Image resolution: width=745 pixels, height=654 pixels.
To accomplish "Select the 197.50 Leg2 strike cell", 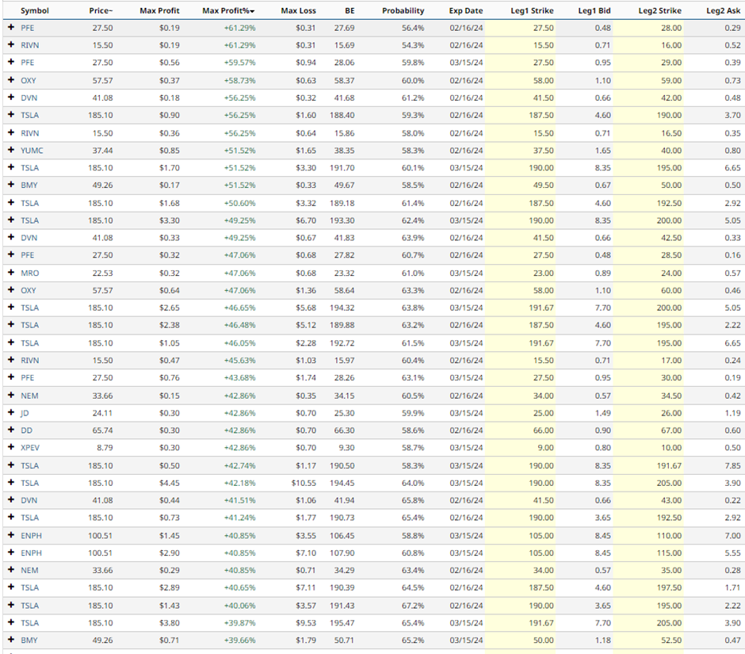I will 669,588.
